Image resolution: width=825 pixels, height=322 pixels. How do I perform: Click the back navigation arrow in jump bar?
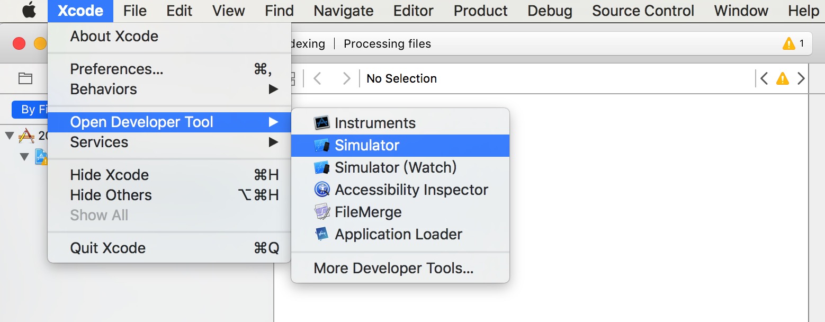pyautogui.click(x=318, y=79)
